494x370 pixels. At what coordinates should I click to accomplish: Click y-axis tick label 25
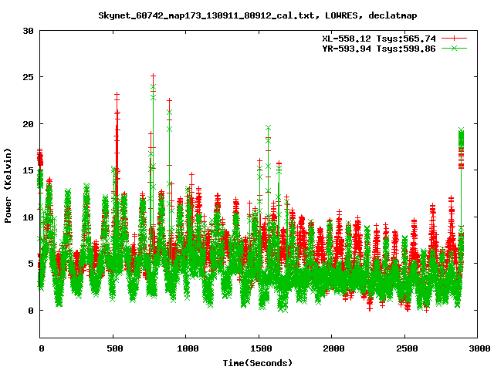[x=29, y=77]
